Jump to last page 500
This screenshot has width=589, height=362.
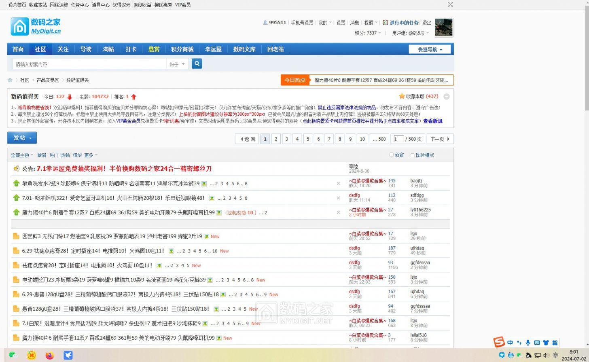[379, 139]
